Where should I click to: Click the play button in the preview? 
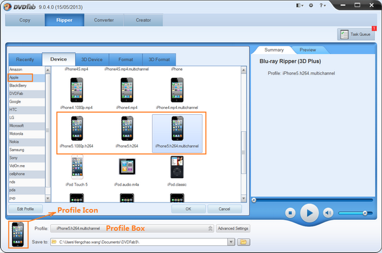click(309, 213)
